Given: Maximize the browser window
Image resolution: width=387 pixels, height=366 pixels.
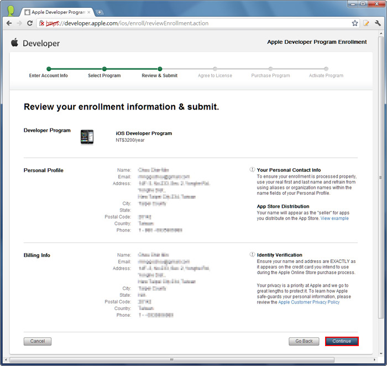Looking at the screenshot, I should pyautogui.click(x=363, y=4).
